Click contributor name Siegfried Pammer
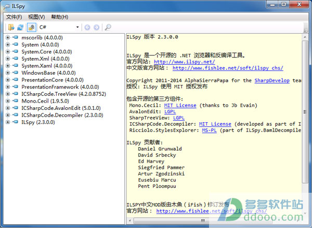Screen dimensions: 312x228 [x=161, y=167]
